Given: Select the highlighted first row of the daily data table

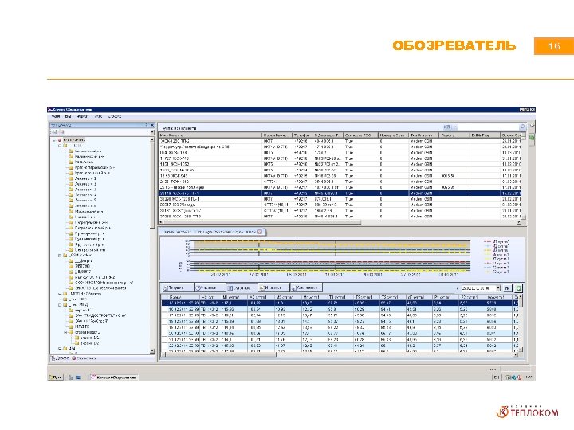Looking at the screenshot, I should (x=340, y=303).
